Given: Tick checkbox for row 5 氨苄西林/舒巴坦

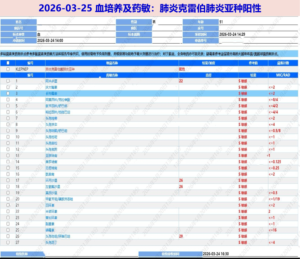Looking at the screenshot, I should (8, 106).
